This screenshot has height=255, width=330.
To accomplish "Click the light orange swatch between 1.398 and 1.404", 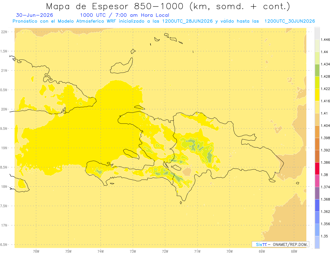I will tap(317, 131).
